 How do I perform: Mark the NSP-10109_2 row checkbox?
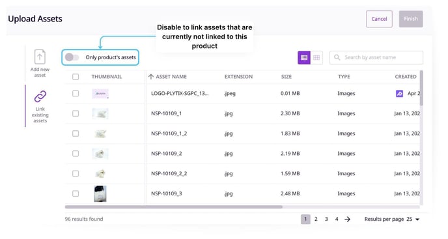[76, 154]
